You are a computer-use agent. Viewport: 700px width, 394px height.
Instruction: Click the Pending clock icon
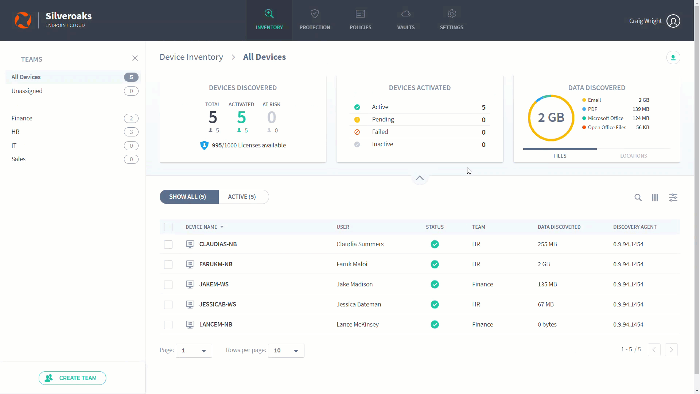pyautogui.click(x=357, y=120)
